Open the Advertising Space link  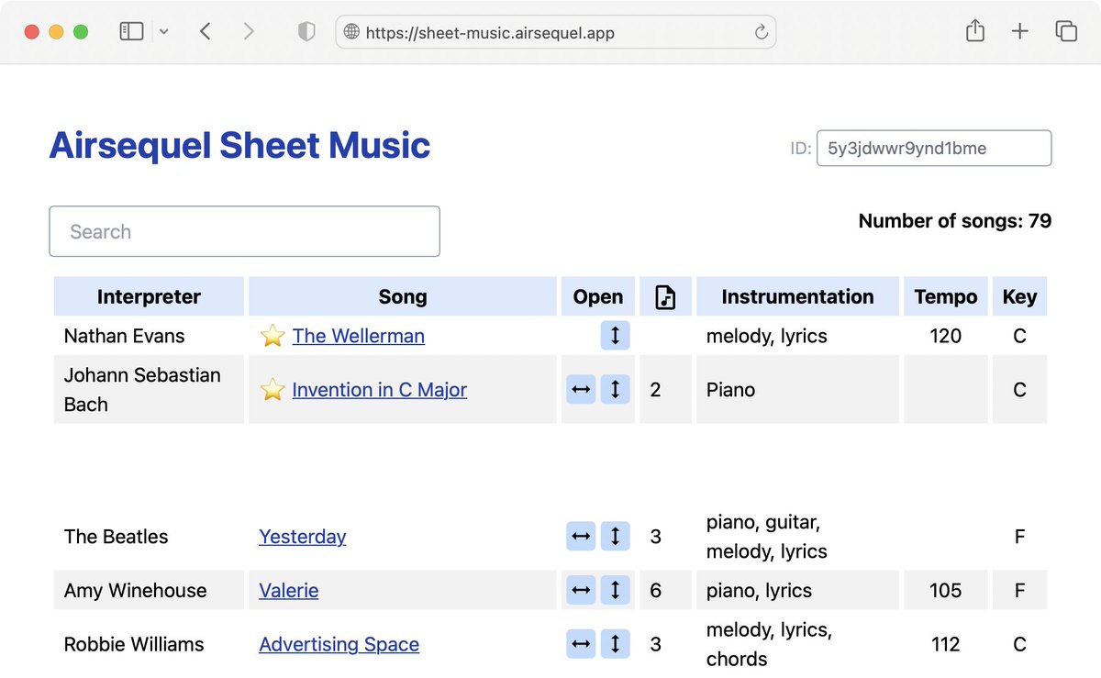coord(339,644)
